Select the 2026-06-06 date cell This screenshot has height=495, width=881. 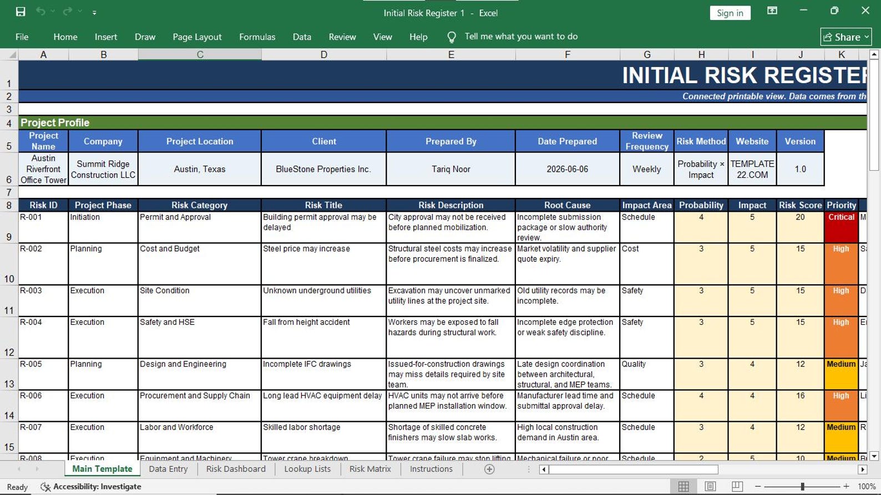click(567, 169)
